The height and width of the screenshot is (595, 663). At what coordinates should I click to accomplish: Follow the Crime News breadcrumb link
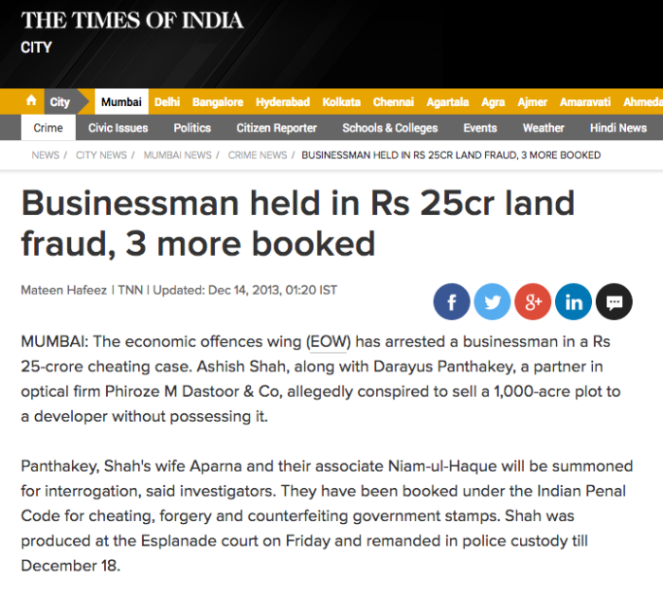click(258, 155)
